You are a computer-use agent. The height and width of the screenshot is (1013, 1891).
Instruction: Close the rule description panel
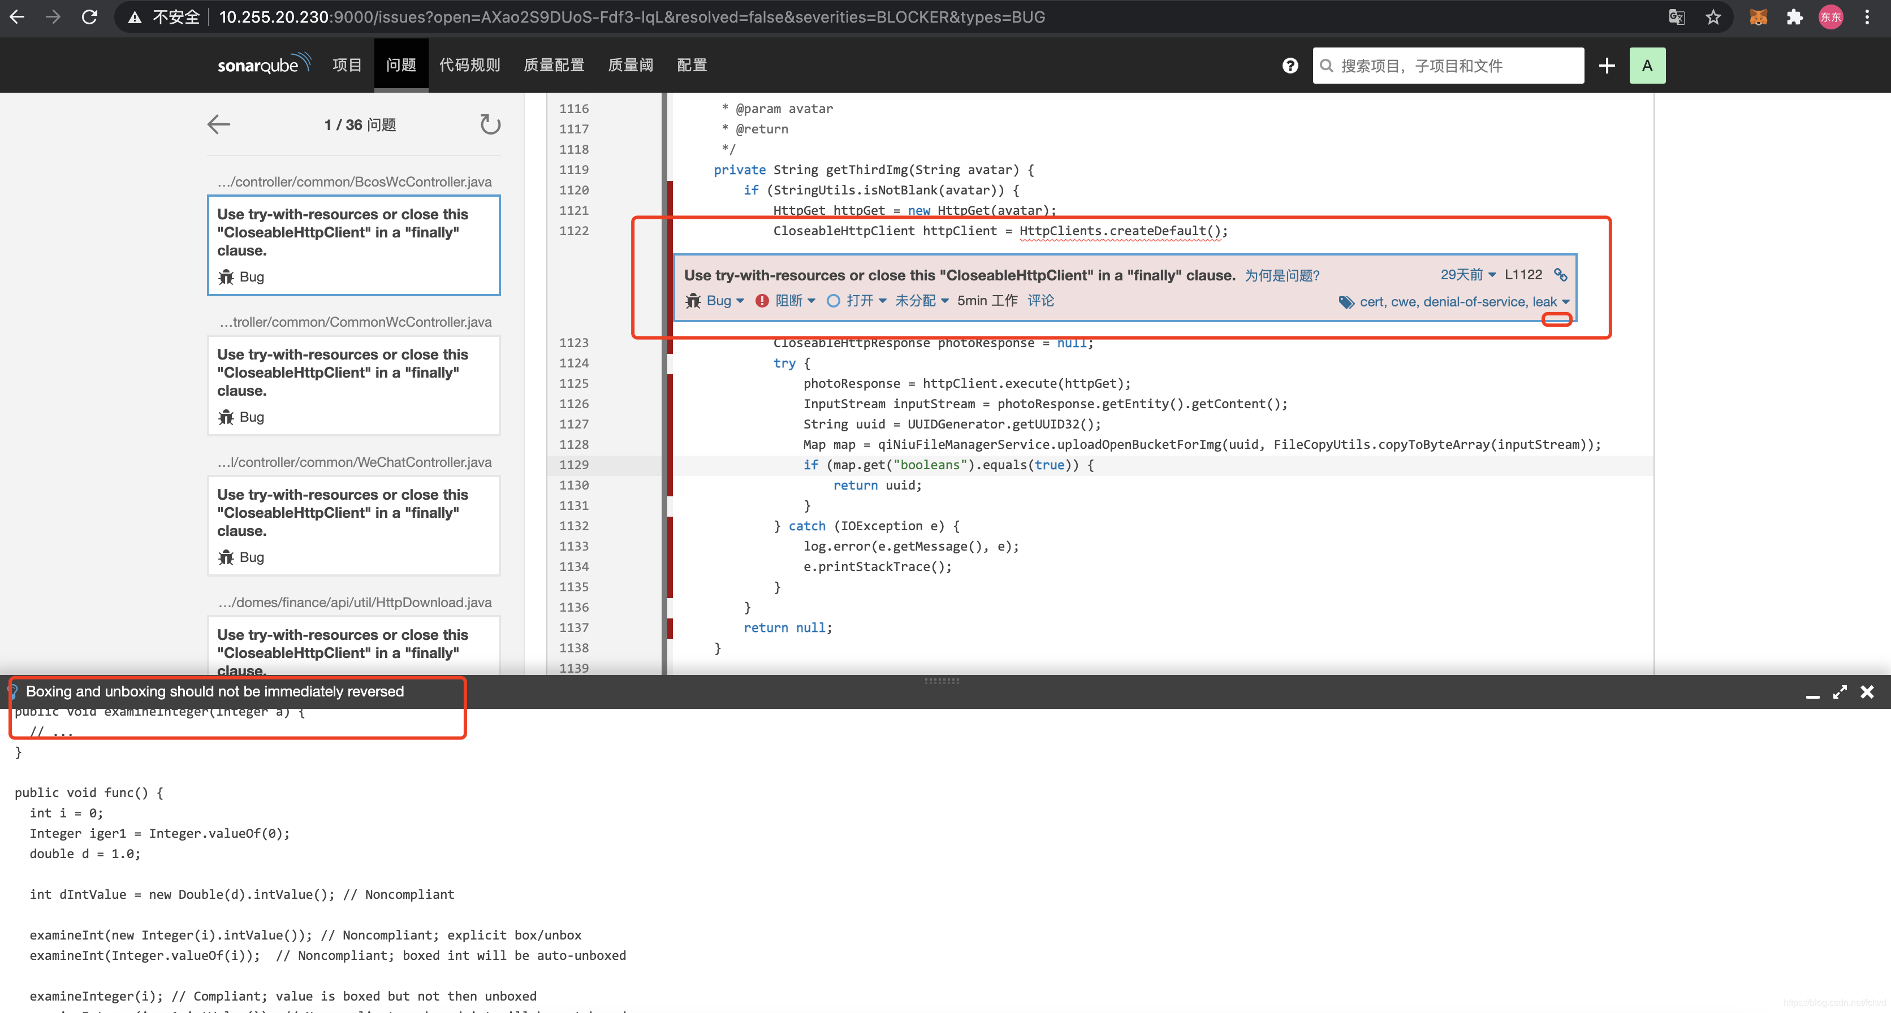[x=1867, y=692]
